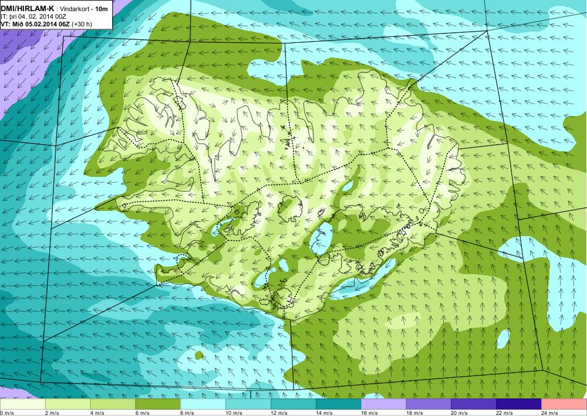Choose the light turquoise 10 m/s legend swatch
This screenshot has width=587, height=416.
point(248,404)
